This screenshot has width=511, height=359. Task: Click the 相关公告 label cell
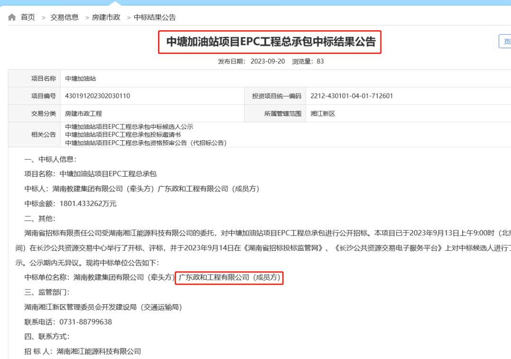34,135
